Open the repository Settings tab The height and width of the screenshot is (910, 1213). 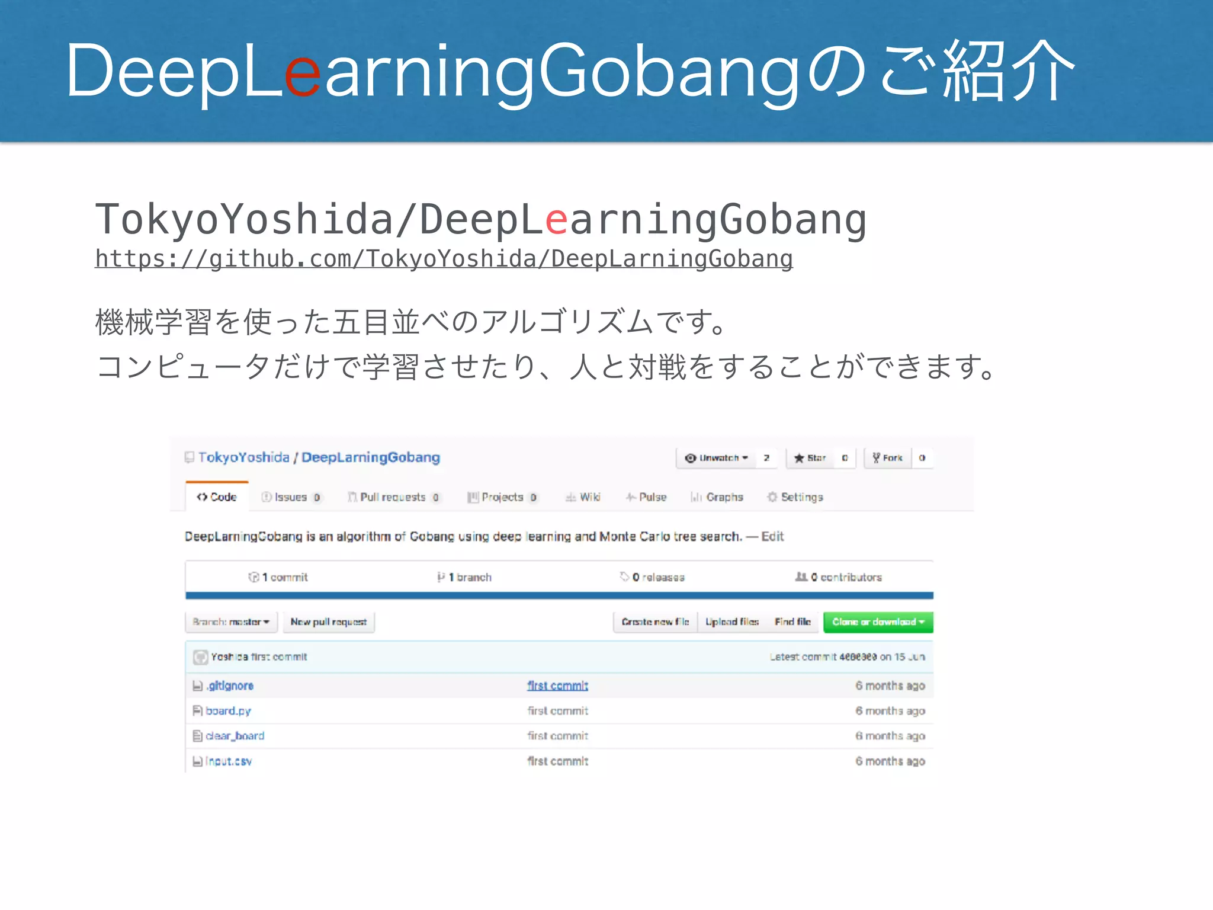tap(795, 497)
